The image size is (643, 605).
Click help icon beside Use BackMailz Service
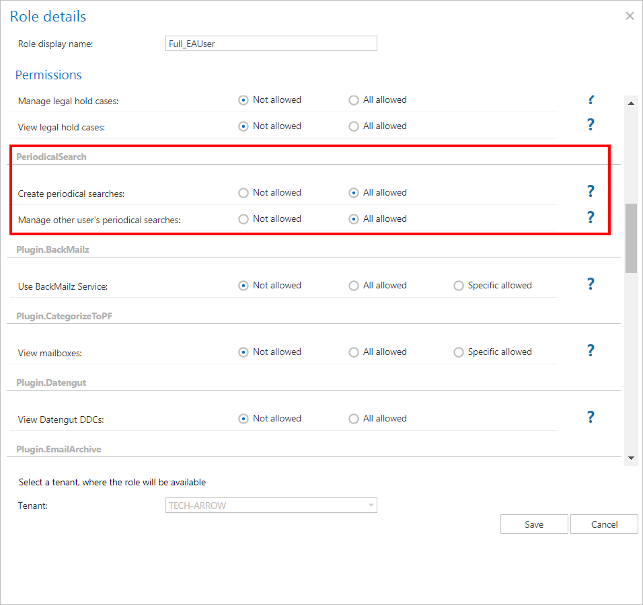click(x=591, y=284)
